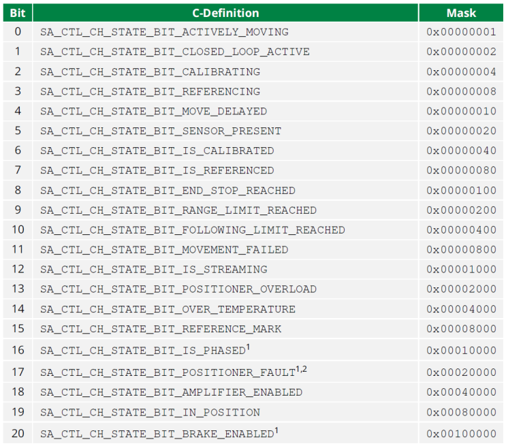Viewport: 506px width, 446px height.
Task: Click the Bit column header
Action: tap(18, 13)
